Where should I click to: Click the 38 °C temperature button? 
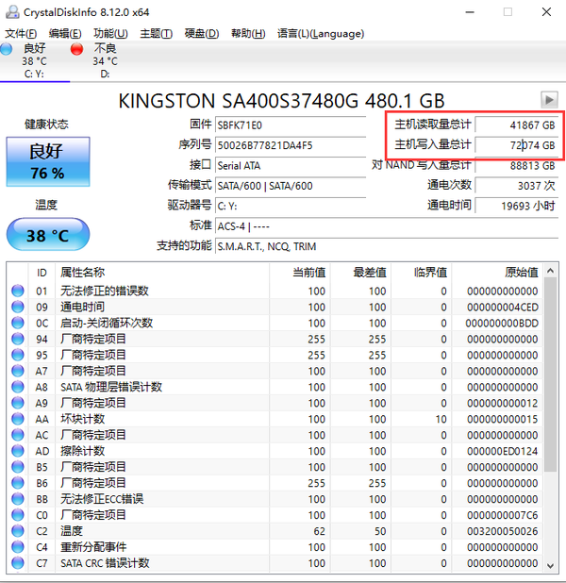pos(47,235)
